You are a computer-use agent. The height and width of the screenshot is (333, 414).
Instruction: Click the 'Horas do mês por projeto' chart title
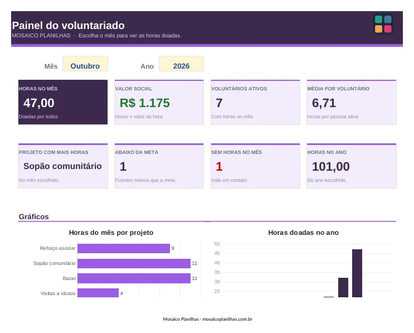pyautogui.click(x=111, y=233)
